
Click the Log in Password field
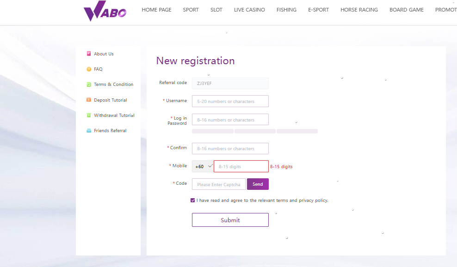[230, 120]
